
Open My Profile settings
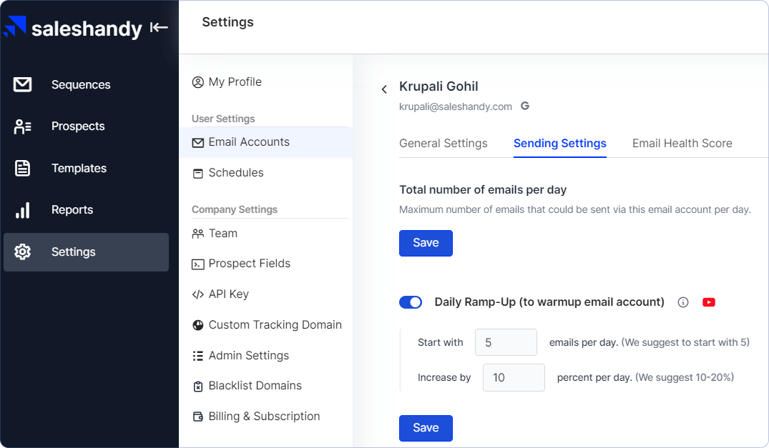(x=235, y=82)
